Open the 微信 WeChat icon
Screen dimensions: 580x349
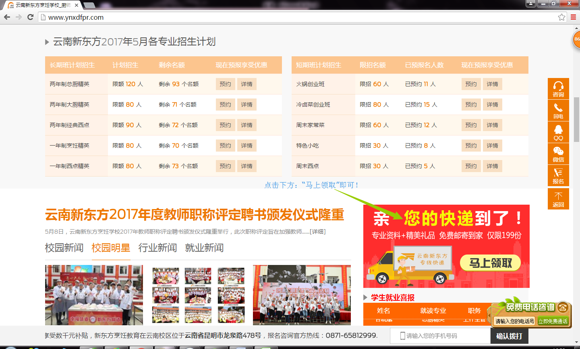click(x=558, y=154)
